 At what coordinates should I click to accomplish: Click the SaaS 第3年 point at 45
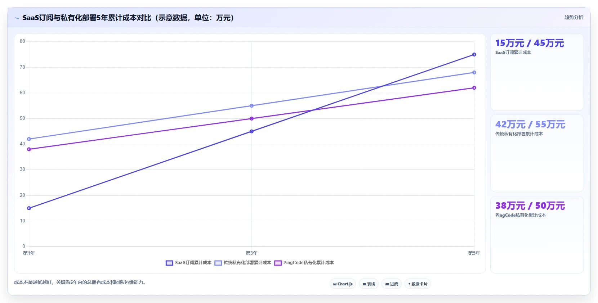251,131
